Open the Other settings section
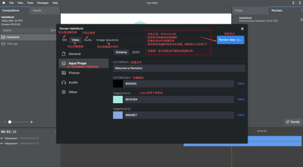Viewport: 303px width, 167px height. pyautogui.click(x=84, y=92)
